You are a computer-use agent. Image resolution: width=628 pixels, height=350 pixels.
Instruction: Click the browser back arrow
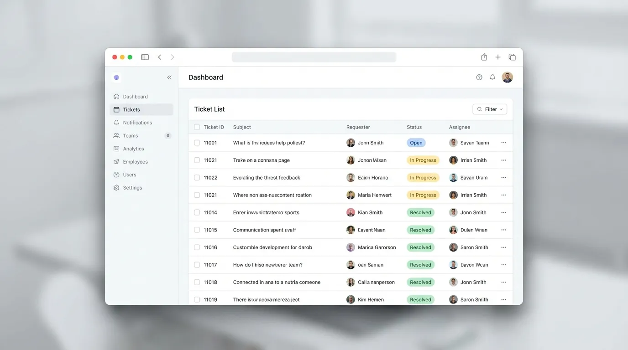tap(160, 57)
